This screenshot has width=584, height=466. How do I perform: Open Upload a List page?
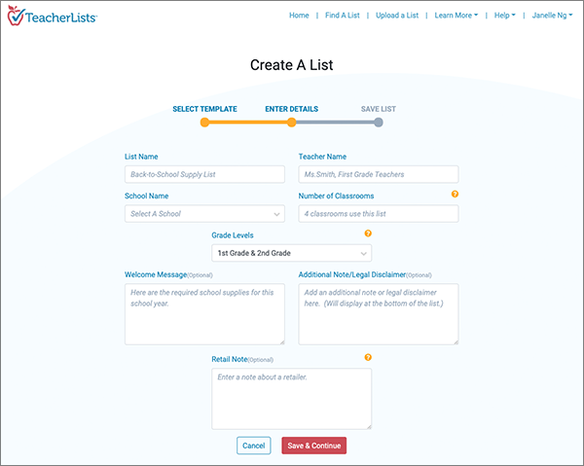[397, 16]
